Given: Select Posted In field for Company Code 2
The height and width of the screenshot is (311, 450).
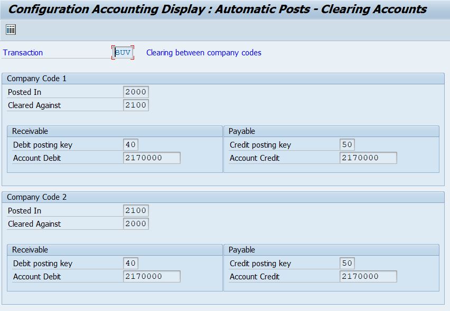Looking at the screenshot, I should [x=136, y=210].
